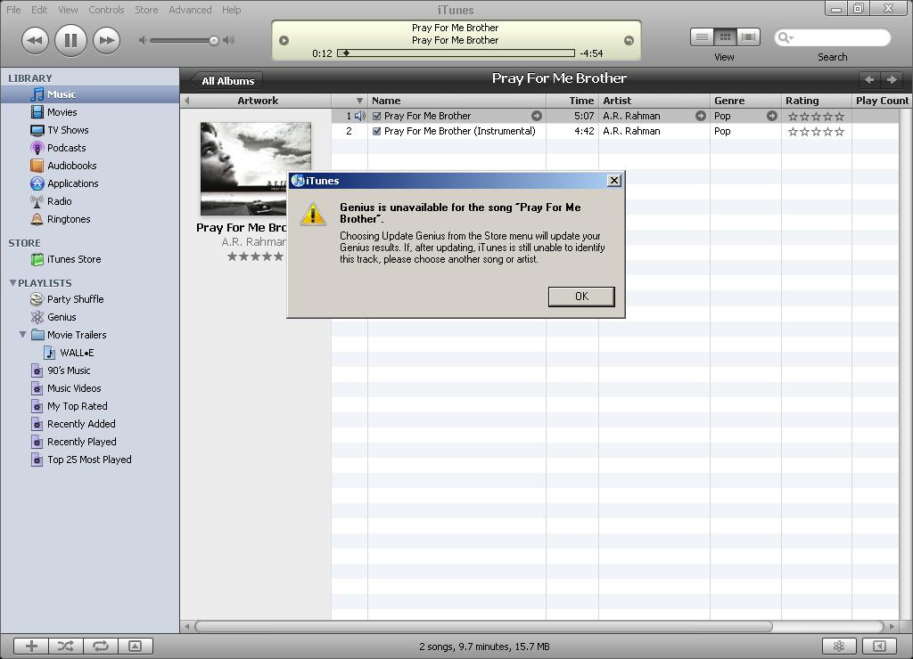Show or hide the artwork viewer button
This screenshot has height=659, width=913.
(135, 647)
